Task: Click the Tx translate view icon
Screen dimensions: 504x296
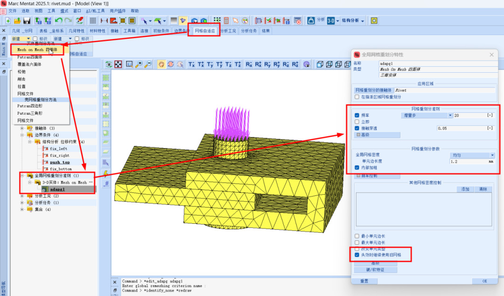Action: [191, 64]
